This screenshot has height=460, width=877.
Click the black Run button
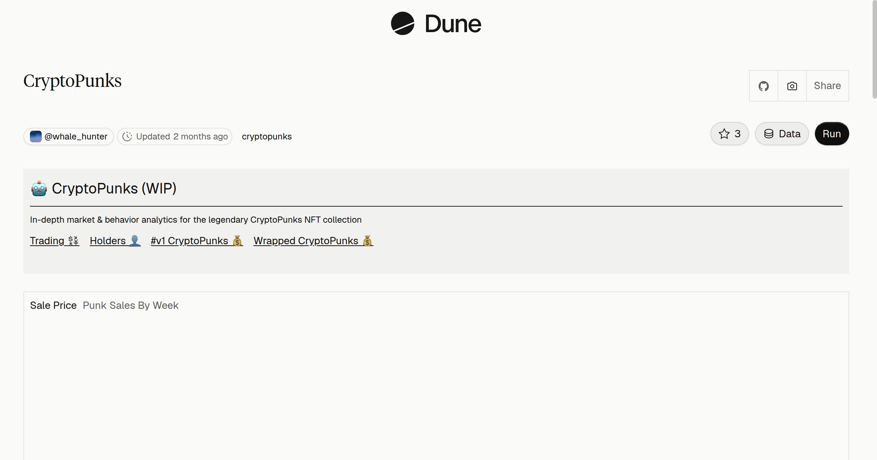tap(832, 134)
